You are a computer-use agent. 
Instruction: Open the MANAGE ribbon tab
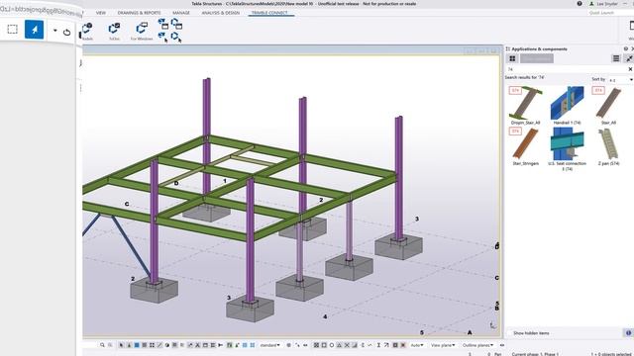(181, 13)
